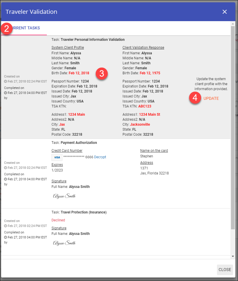This screenshot has height=281, width=238.
Task: Click the System Client Profile heading
Action: click(68, 47)
